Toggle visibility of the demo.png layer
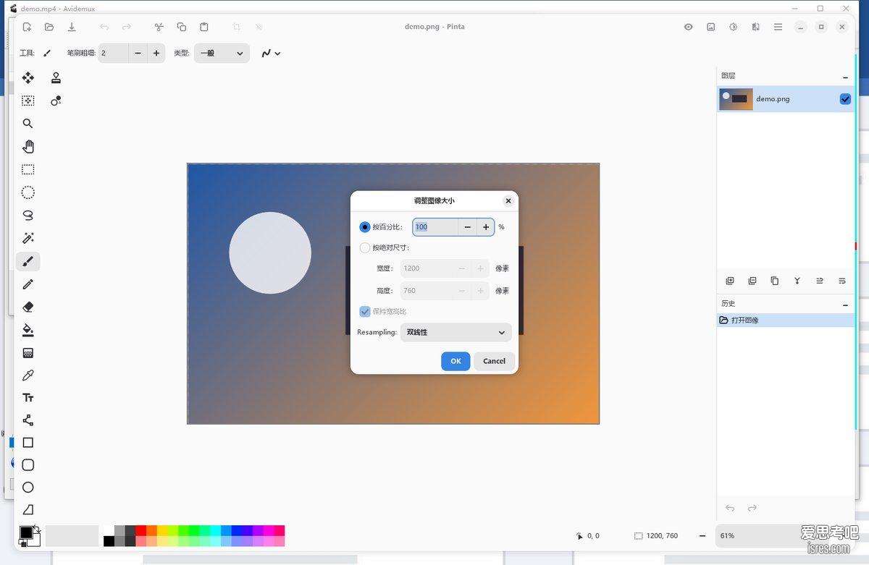 (x=845, y=99)
